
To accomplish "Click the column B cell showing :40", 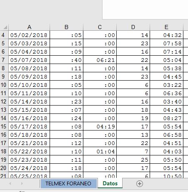I will (x=66, y=60).
